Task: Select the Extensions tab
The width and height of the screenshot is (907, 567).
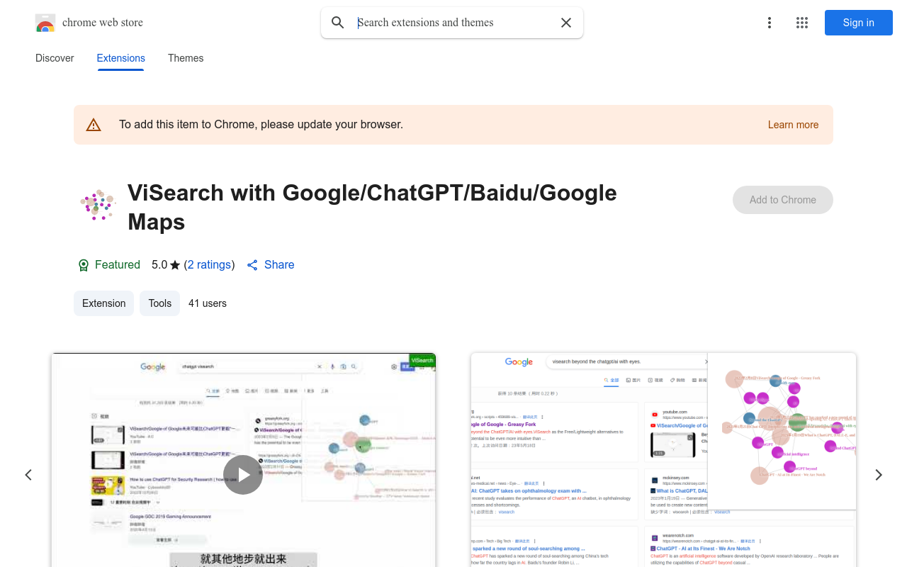Action: pos(120,58)
